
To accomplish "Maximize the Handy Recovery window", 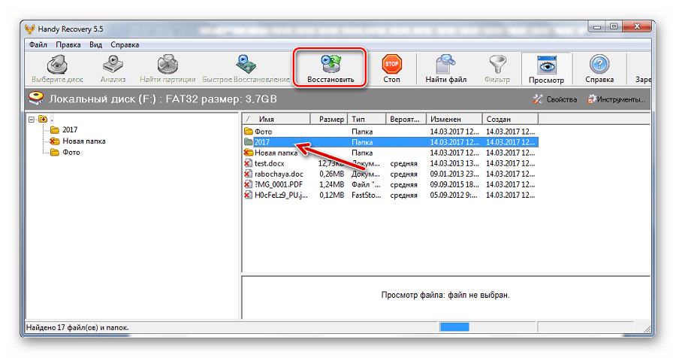I will [614, 27].
